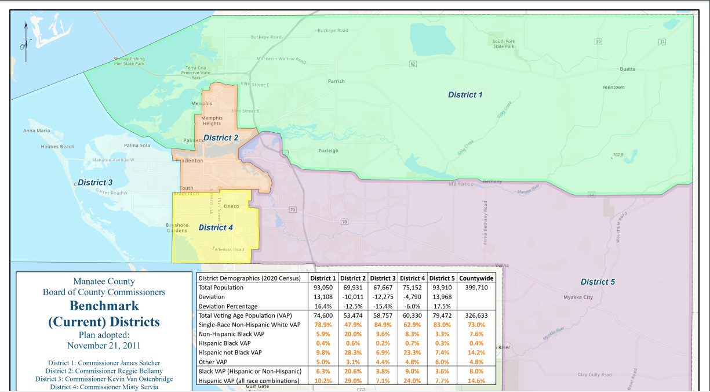The height and width of the screenshot is (392, 710).
Task: Click the 102 ft elevation marker in District 1
Action: pyautogui.click(x=618, y=153)
